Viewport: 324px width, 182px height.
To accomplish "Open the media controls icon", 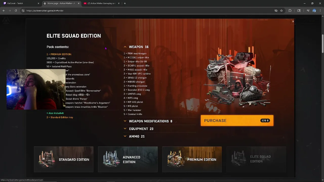I will [x=308, y=11].
